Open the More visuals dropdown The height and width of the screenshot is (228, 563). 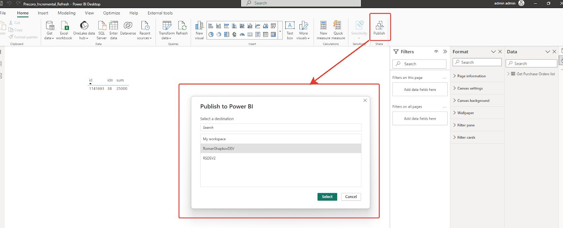coord(303,30)
